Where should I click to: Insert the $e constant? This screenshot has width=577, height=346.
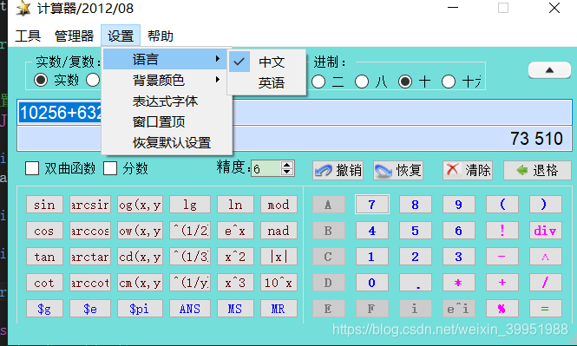point(90,309)
